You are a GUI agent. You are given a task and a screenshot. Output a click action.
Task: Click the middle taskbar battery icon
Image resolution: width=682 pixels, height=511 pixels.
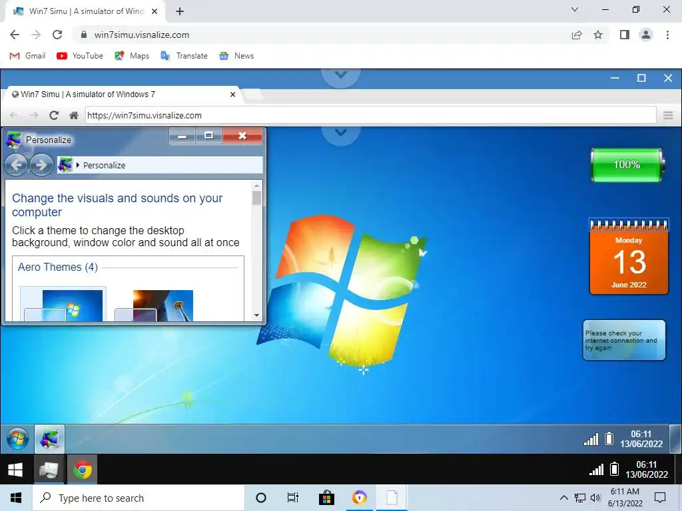(614, 469)
